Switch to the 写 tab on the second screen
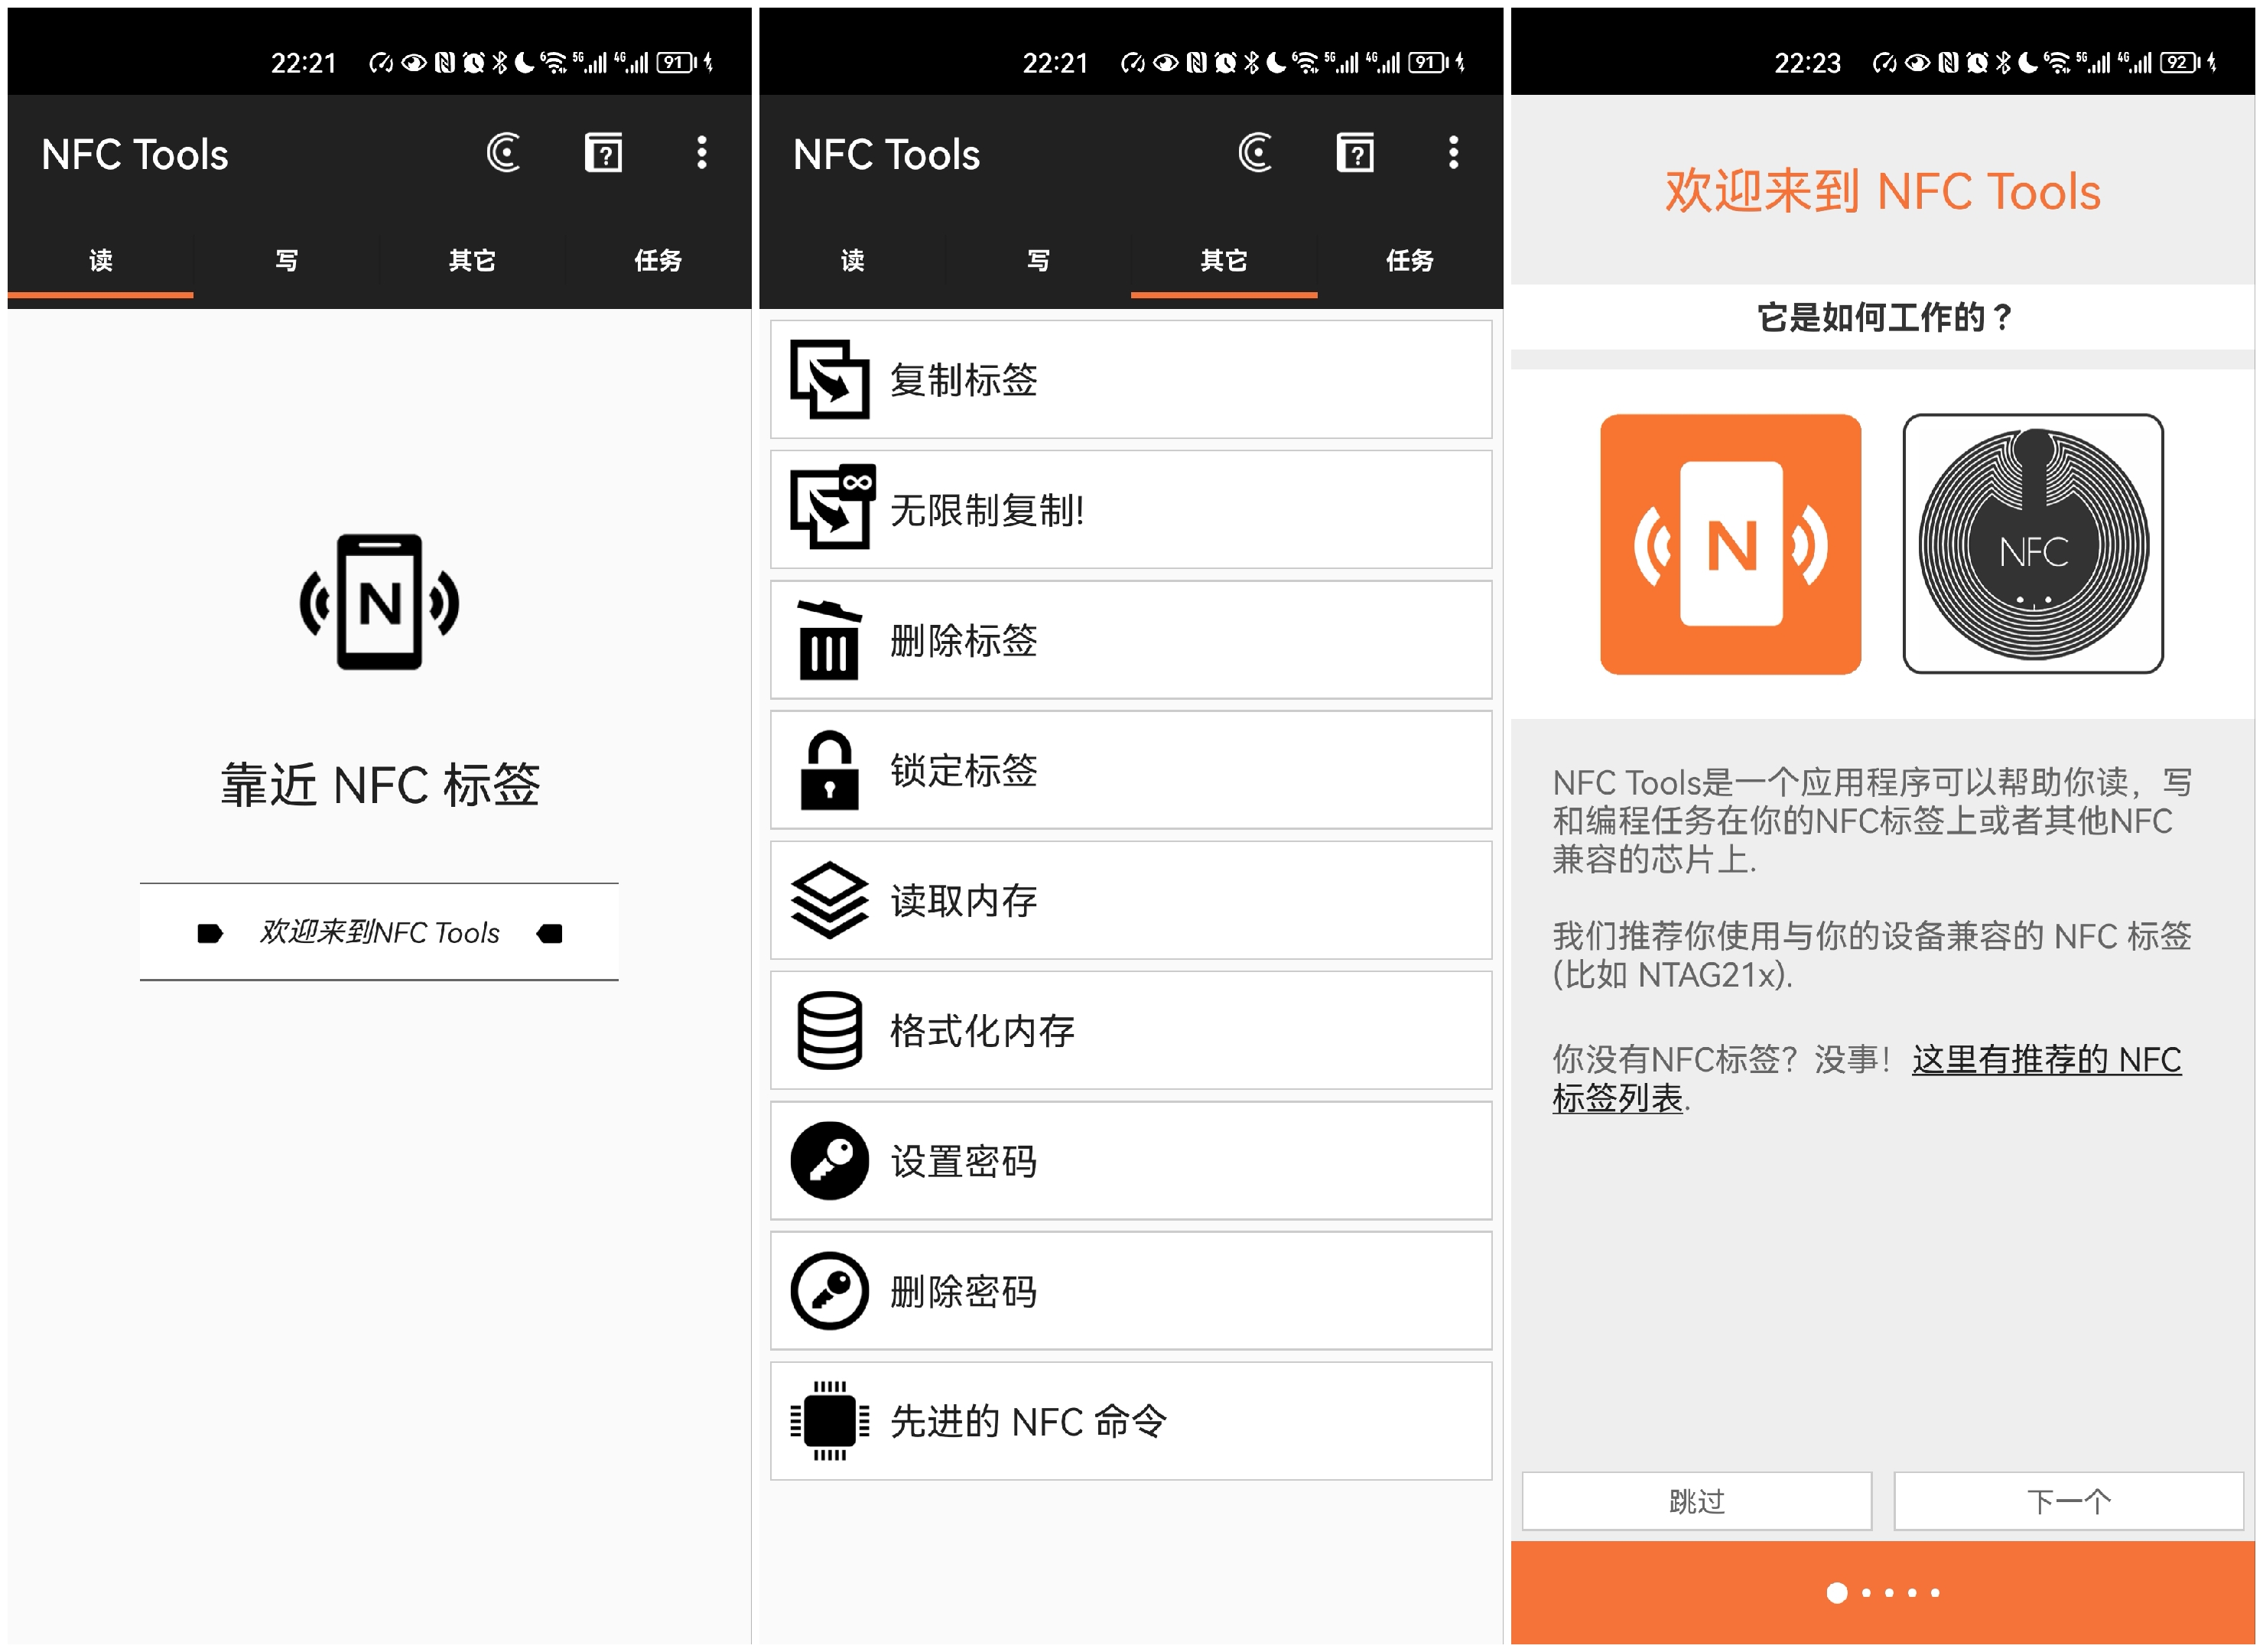 tap(1038, 261)
